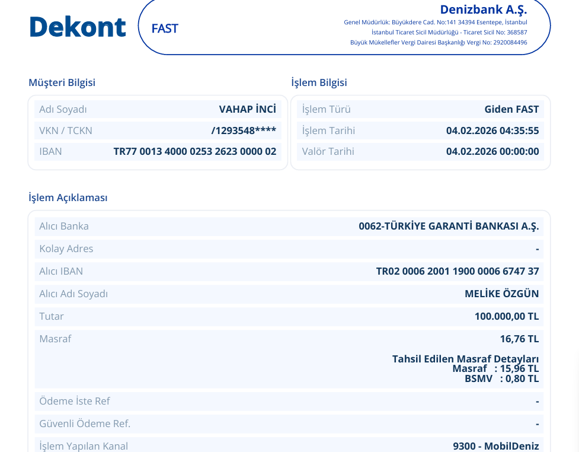Click the Alıcı IBAN label

(x=61, y=271)
